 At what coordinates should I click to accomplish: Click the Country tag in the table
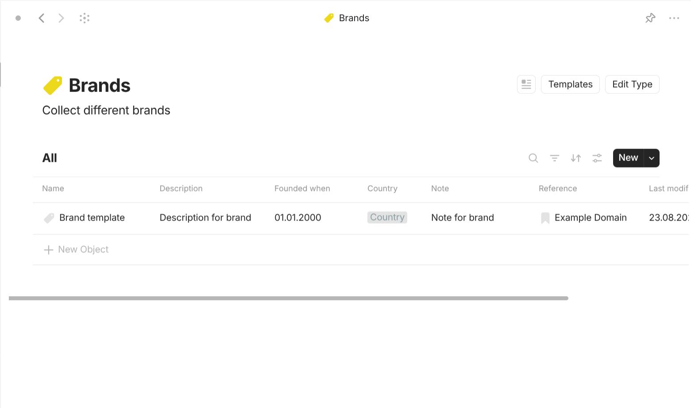tap(387, 217)
